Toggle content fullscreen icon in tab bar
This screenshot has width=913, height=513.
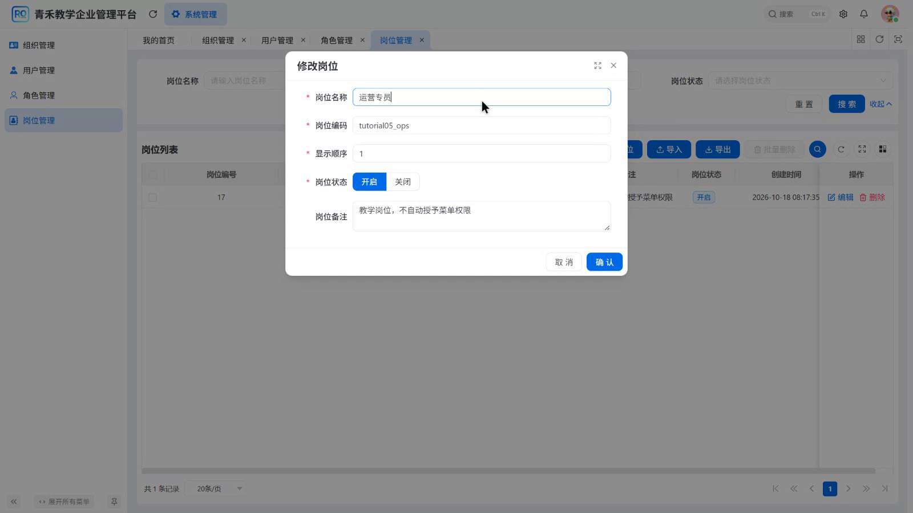pos(898,39)
